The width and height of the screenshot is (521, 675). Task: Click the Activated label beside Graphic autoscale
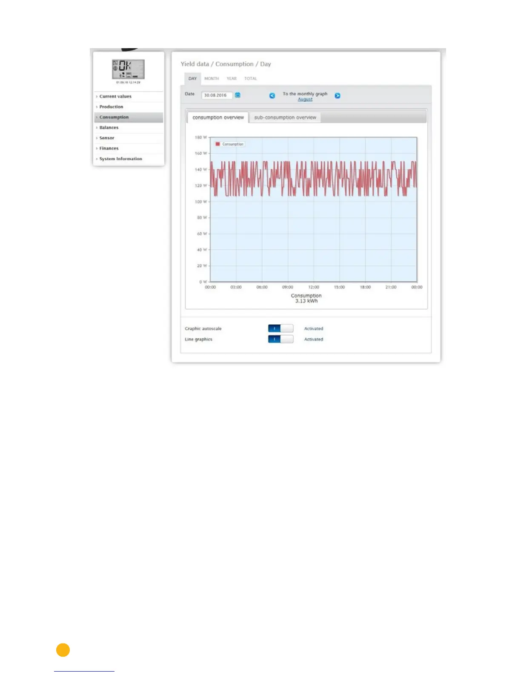[314, 329]
